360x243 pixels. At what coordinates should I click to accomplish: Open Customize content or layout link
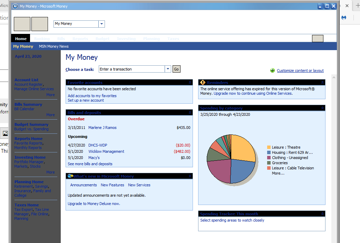[x=300, y=71]
